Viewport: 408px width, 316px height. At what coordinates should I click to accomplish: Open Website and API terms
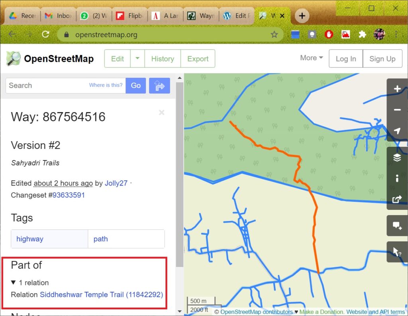point(376,312)
